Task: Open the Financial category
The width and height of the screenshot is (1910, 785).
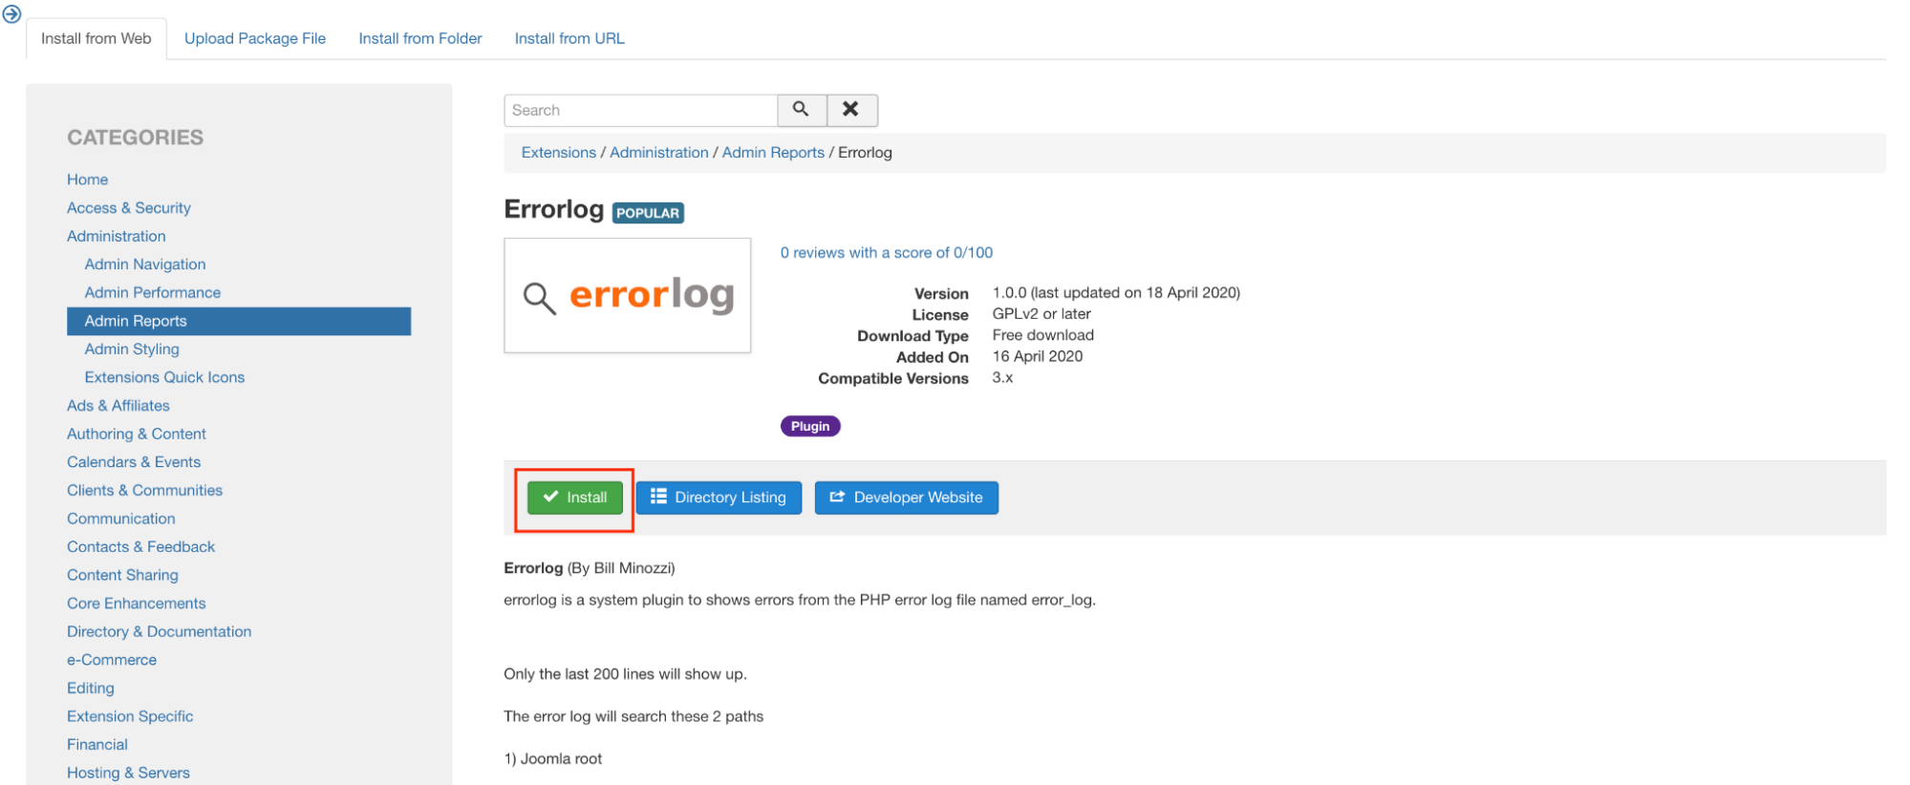Action: click(97, 745)
